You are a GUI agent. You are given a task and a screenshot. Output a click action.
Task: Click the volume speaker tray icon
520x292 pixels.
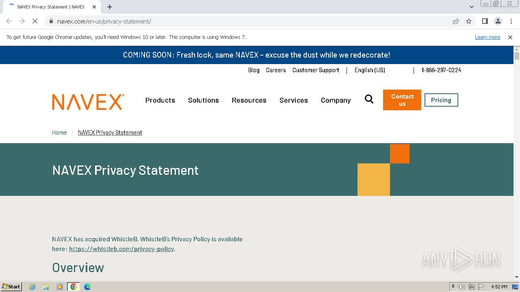pyautogui.click(x=462, y=287)
